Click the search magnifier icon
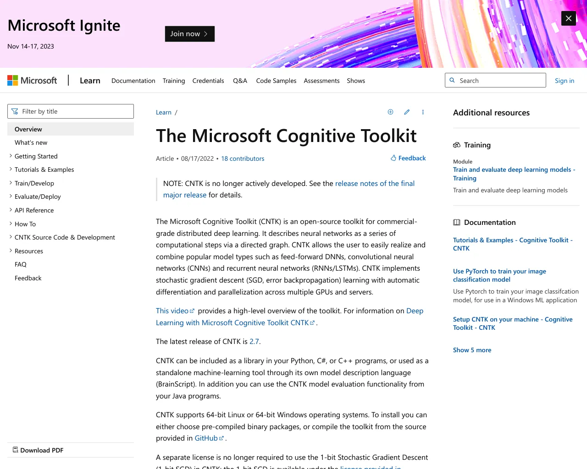 453,80
